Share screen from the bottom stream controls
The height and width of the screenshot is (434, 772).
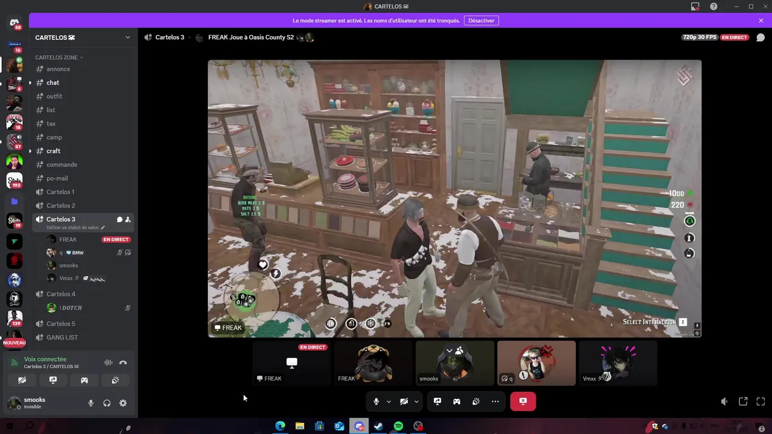(437, 401)
